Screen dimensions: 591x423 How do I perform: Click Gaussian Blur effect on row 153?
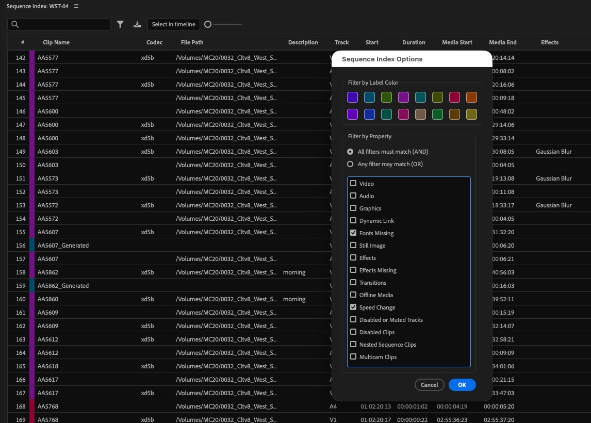[x=554, y=205]
